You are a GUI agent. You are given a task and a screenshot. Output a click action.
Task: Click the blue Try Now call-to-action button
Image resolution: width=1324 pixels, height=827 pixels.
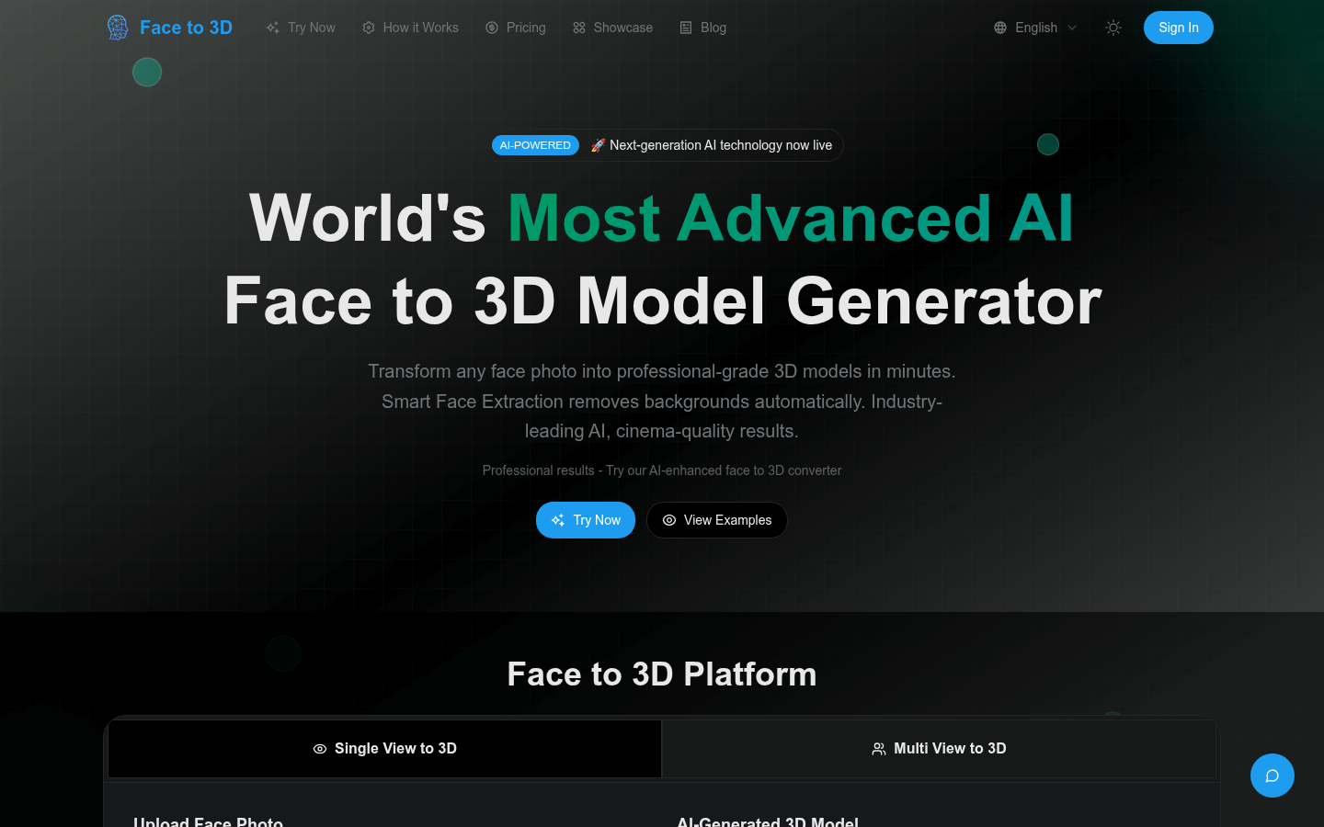click(x=586, y=520)
